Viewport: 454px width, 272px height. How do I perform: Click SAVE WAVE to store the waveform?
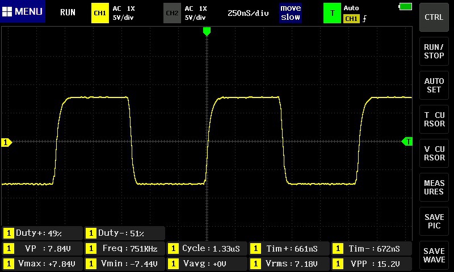click(x=434, y=255)
